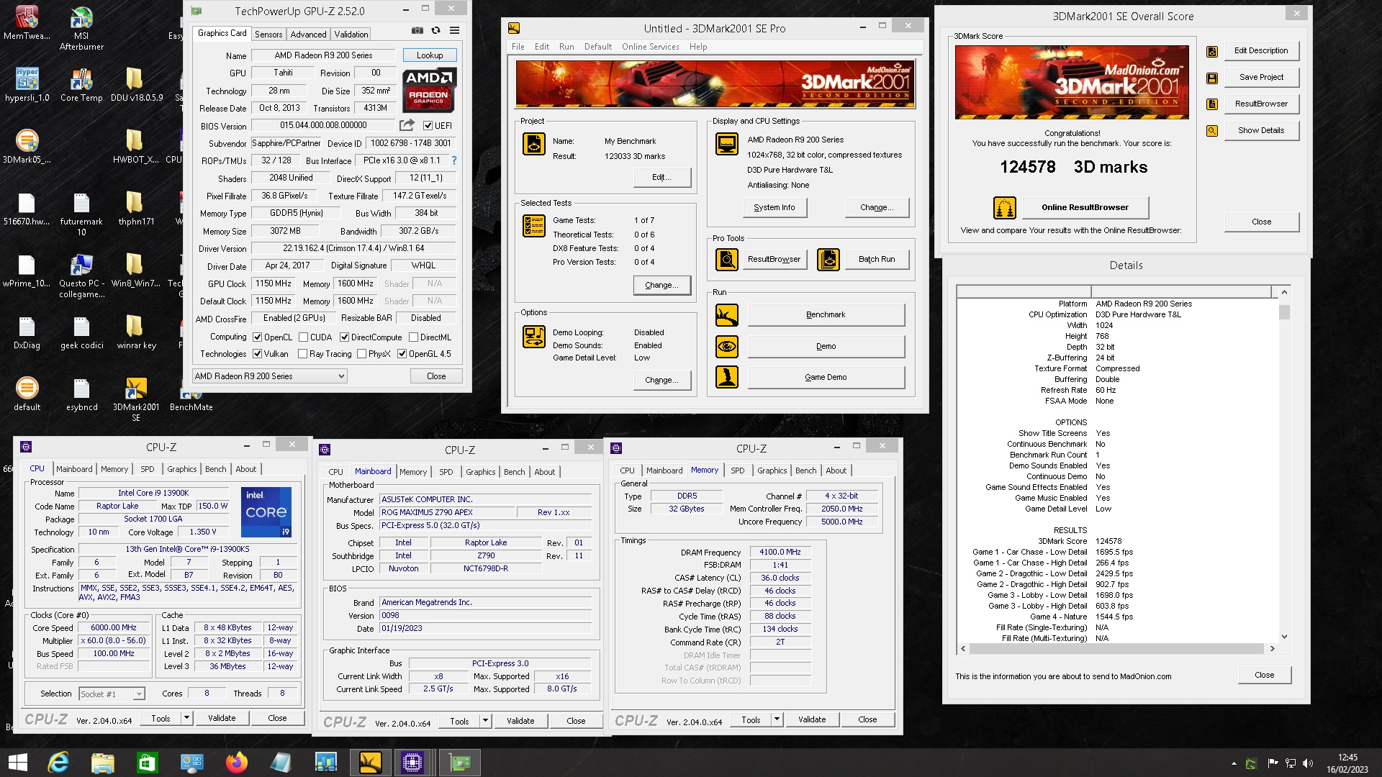1382x777 pixels.
Task: Click the Demo eye icon in 3DMark
Action: click(727, 347)
